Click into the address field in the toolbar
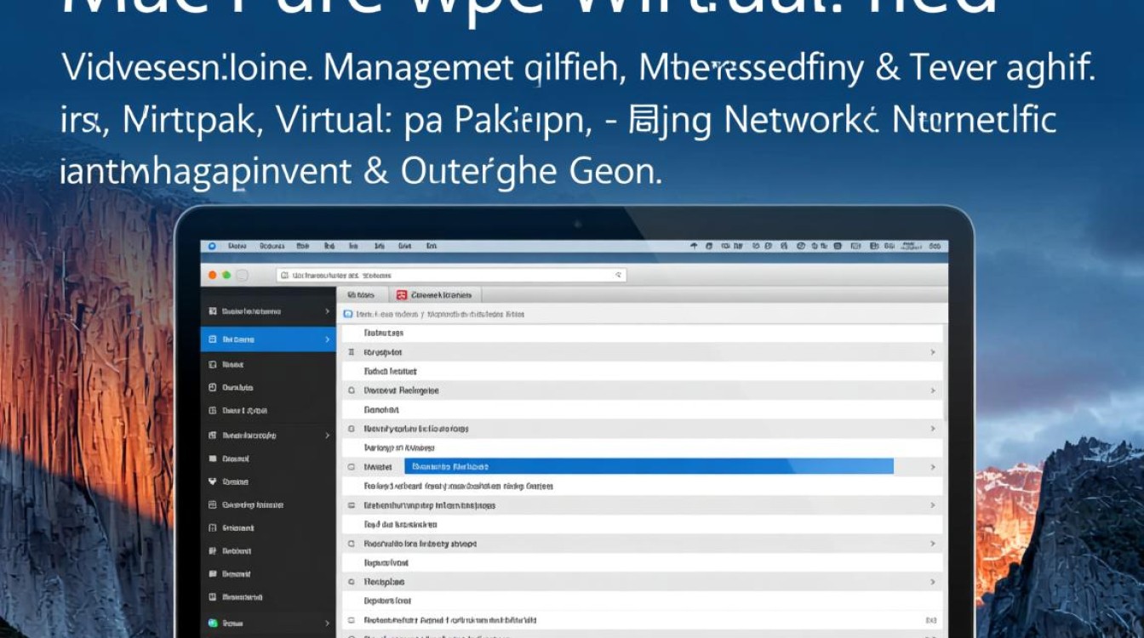The image size is (1144, 638). click(x=451, y=276)
